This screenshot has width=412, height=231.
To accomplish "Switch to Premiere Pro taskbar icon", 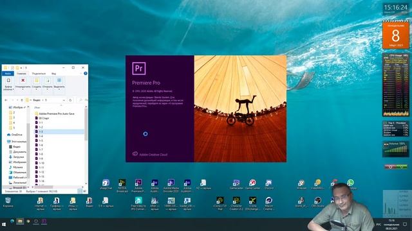I will (x=44, y=221).
